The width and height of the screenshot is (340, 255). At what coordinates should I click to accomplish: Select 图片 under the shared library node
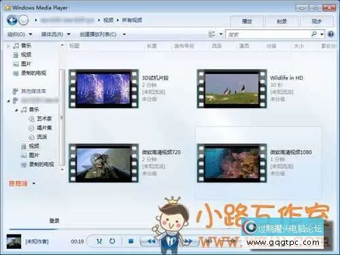click(34, 155)
